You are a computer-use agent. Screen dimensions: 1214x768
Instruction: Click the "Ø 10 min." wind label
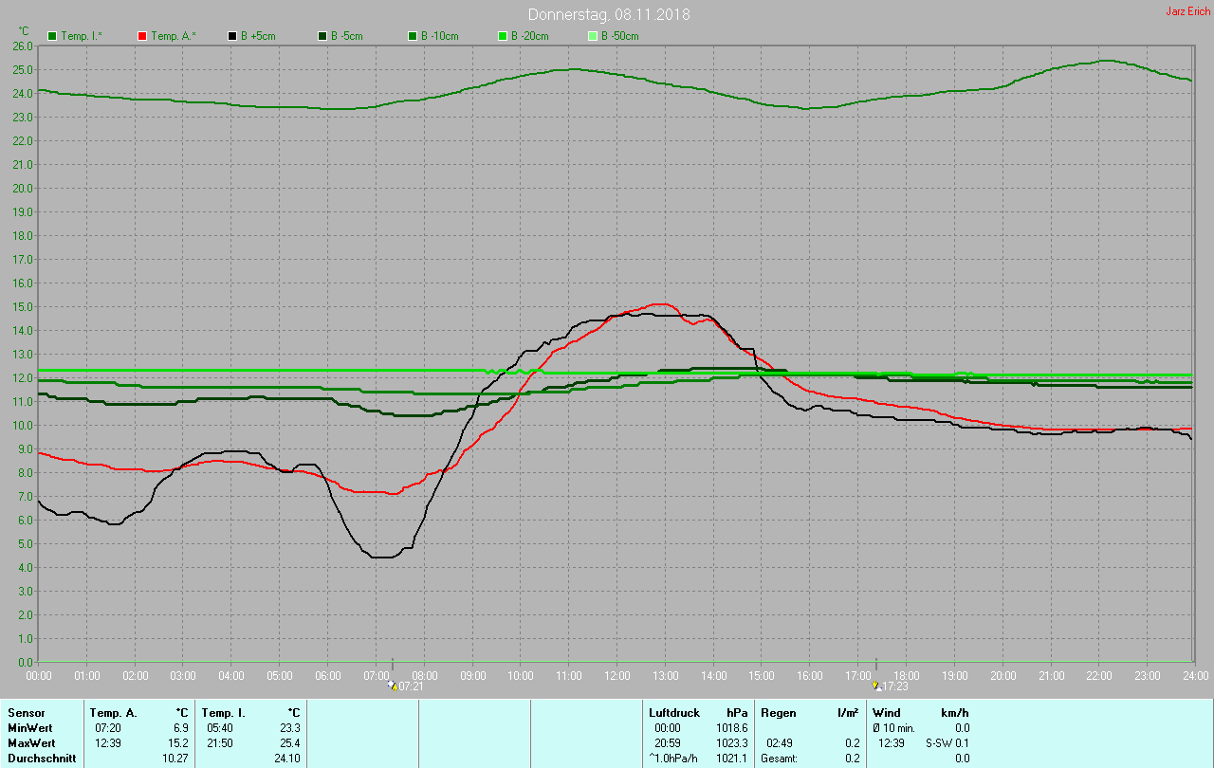point(893,727)
